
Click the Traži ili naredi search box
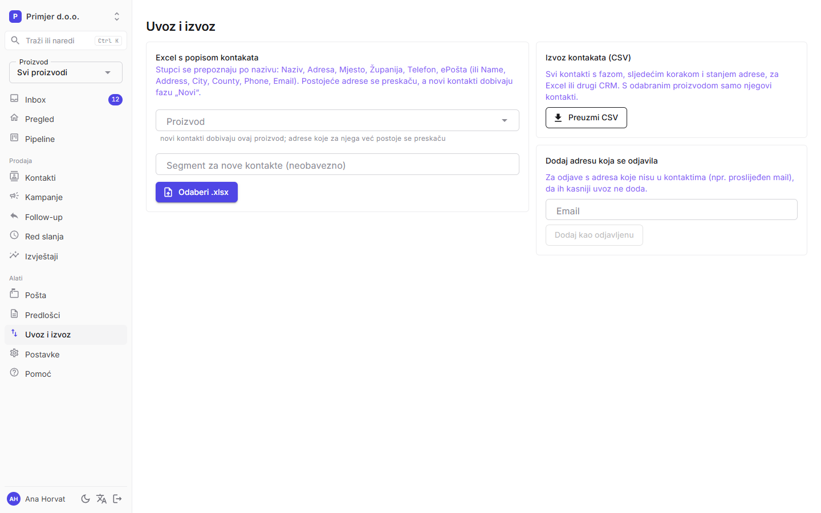(x=66, y=40)
